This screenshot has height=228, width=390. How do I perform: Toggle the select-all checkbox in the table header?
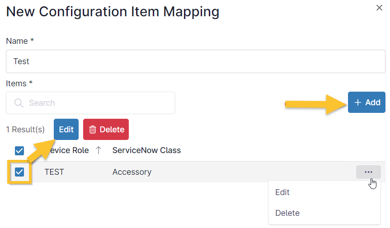coord(19,150)
